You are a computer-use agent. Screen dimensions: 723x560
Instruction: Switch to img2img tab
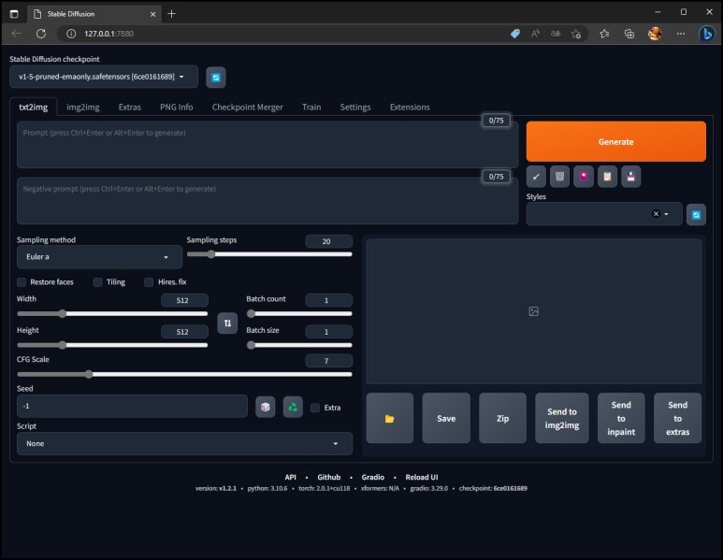click(83, 107)
